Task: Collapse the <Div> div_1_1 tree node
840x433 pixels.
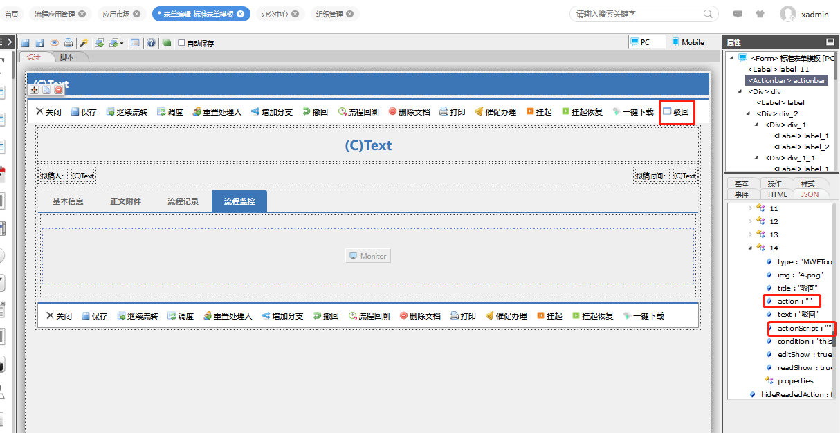Action: pos(757,158)
